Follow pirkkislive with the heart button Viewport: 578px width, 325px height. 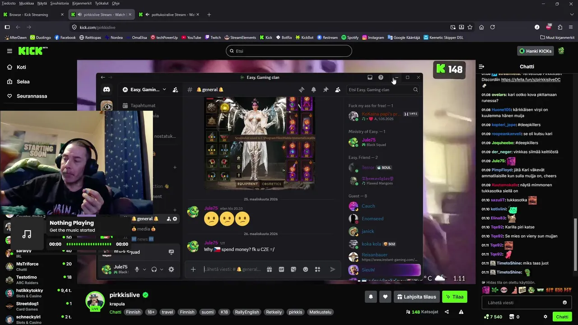tap(385, 297)
